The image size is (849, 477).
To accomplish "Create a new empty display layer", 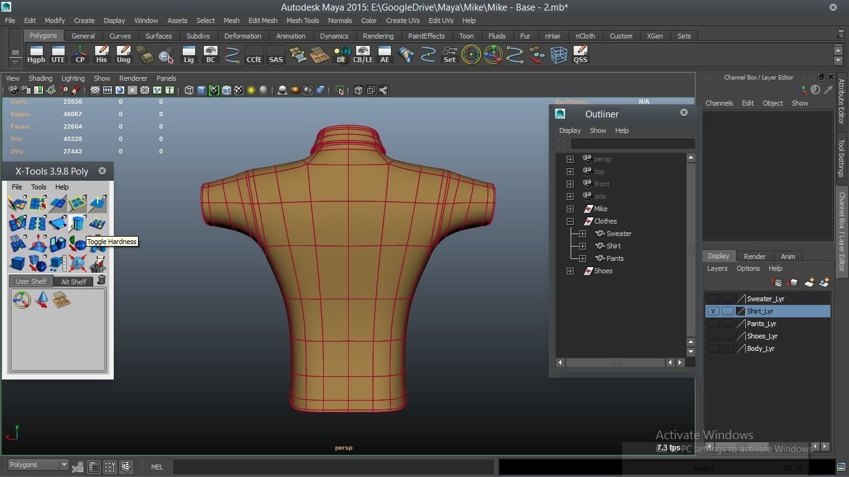I will coord(809,283).
